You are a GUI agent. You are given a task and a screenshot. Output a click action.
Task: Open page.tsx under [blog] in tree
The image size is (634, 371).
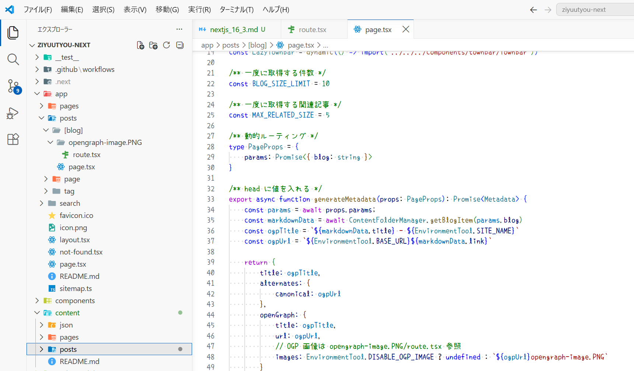(81, 167)
